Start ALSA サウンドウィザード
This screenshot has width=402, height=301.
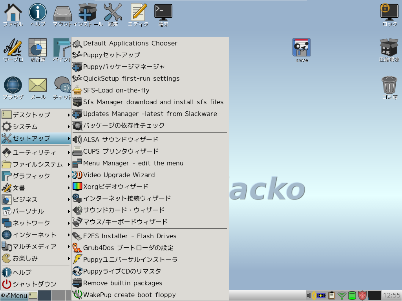[150, 140]
